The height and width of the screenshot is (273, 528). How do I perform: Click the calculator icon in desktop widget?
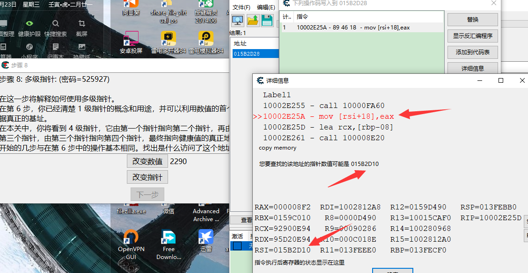(x=3, y=46)
